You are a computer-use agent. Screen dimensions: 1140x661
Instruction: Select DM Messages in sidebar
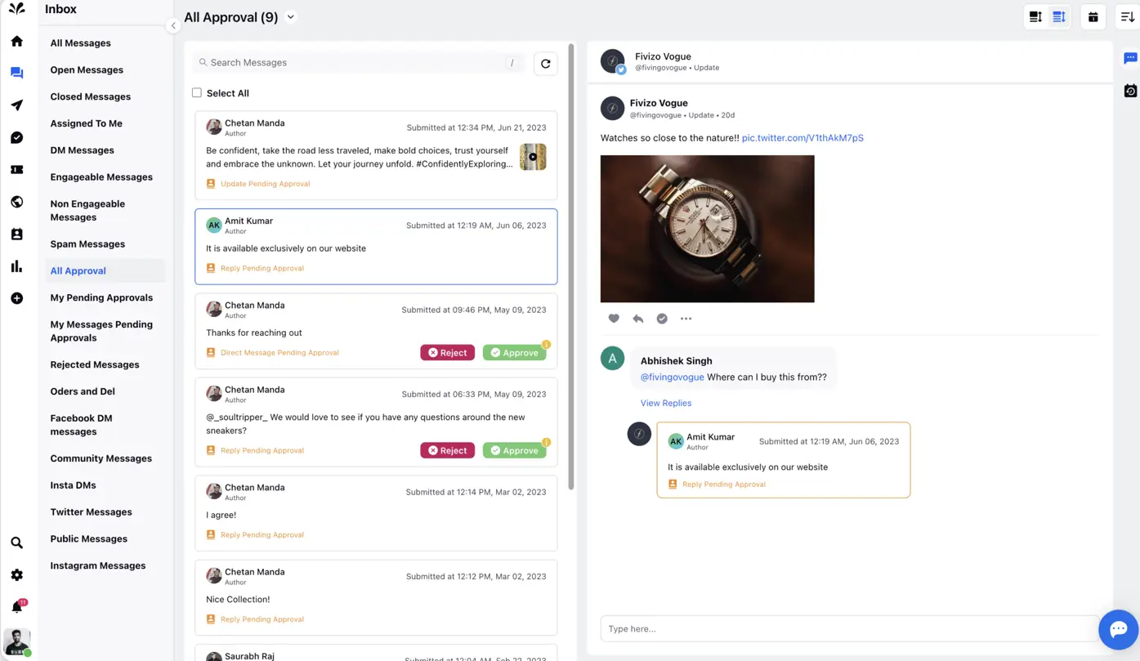click(82, 150)
